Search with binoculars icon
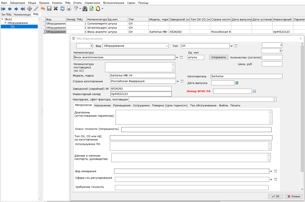This screenshot has width=305, height=202. [85, 9]
